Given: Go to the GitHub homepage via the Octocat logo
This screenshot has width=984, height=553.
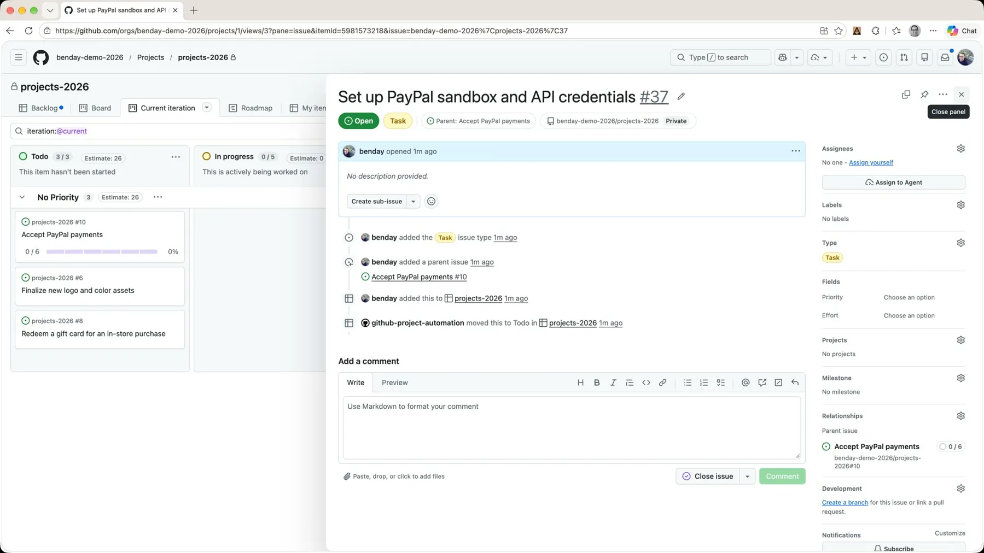Looking at the screenshot, I should [41, 57].
